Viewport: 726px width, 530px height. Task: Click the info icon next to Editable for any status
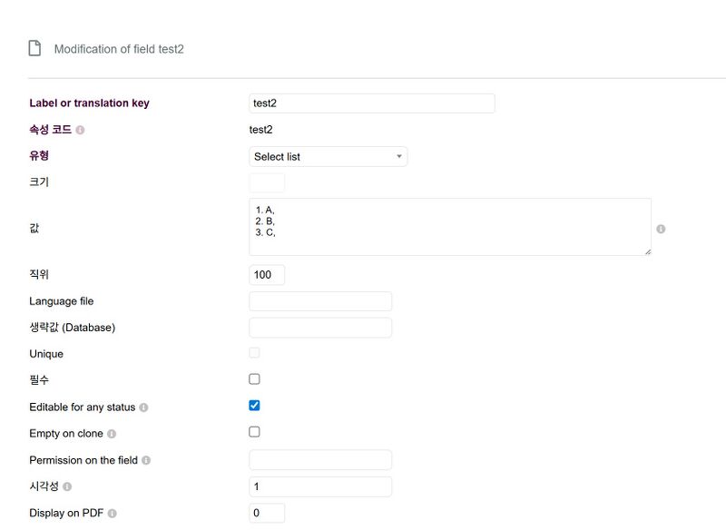click(143, 407)
